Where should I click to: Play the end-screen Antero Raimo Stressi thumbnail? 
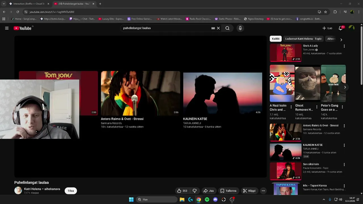pos(140,93)
